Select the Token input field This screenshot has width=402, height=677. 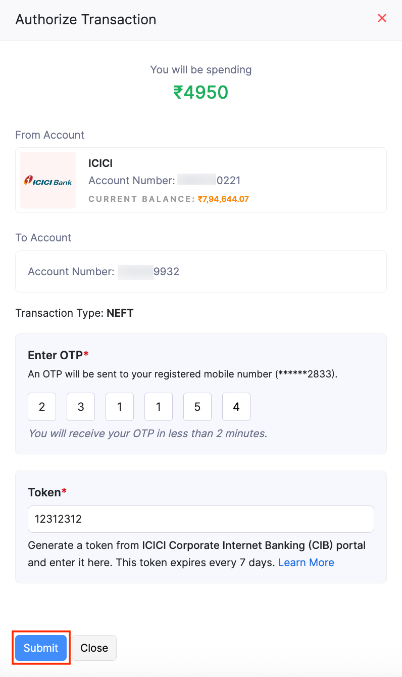pyautogui.click(x=201, y=519)
